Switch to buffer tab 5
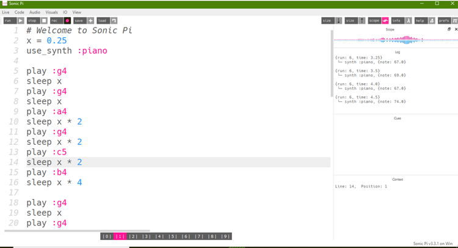Screen dimensions: 458x248 point(173,236)
